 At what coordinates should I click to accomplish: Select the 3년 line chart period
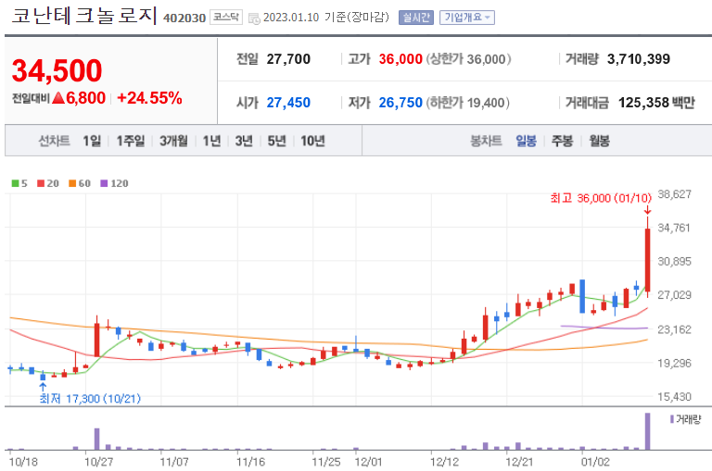[x=244, y=141]
